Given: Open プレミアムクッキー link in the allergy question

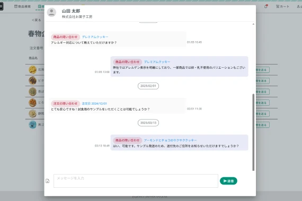Looking at the screenshot, I should click(x=95, y=36).
